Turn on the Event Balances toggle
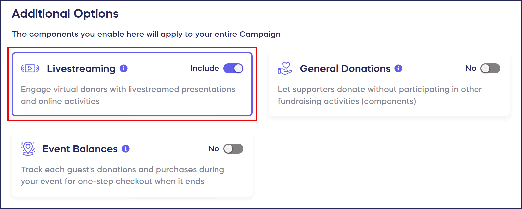522x209 pixels. point(233,149)
